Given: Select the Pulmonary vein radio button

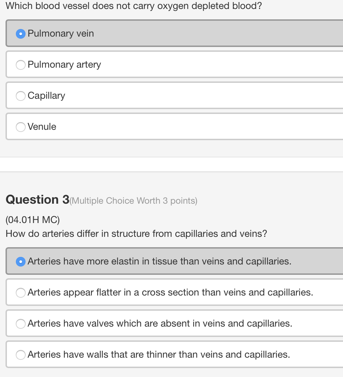Looking at the screenshot, I should click(21, 34).
